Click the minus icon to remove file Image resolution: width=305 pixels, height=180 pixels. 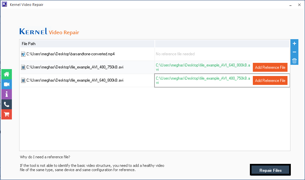tap(294, 52)
